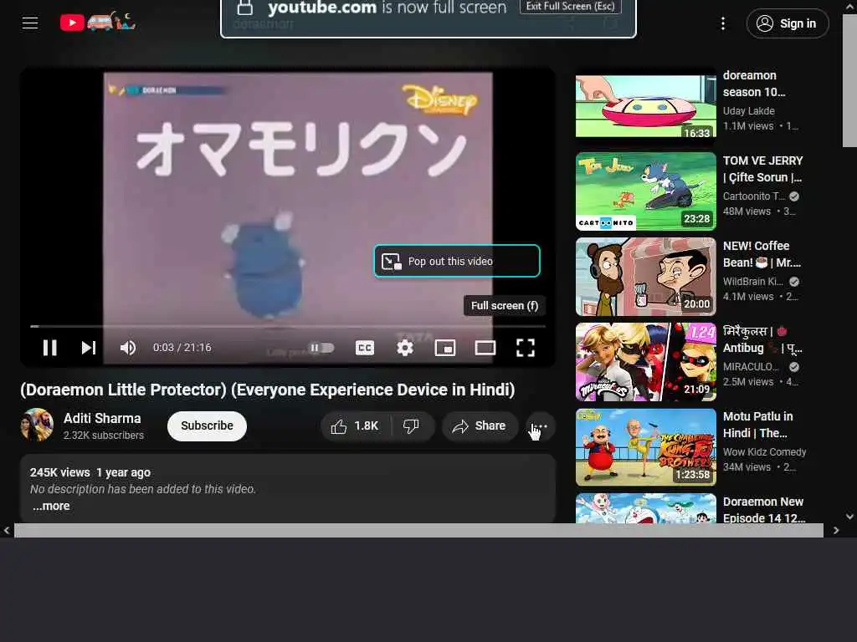
Task: Open more actions ellipsis beside Share
Action: click(x=540, y=425)
